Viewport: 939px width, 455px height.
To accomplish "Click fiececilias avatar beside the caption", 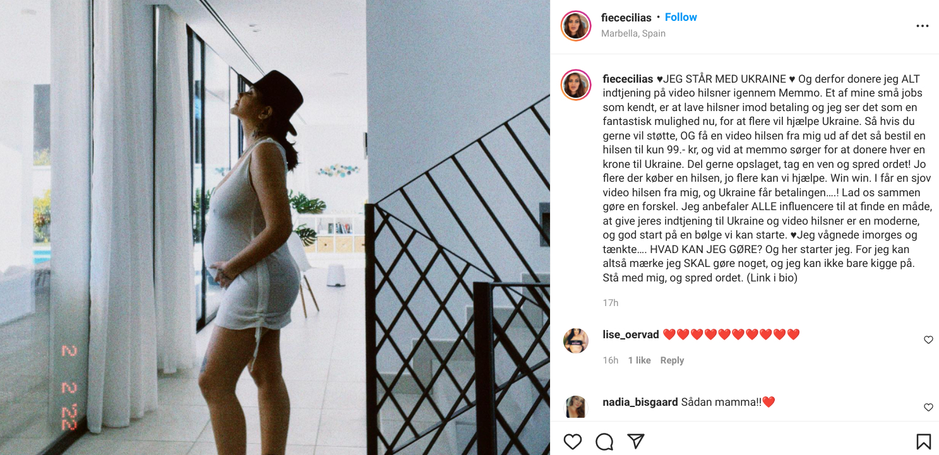I will coord(576,85).
